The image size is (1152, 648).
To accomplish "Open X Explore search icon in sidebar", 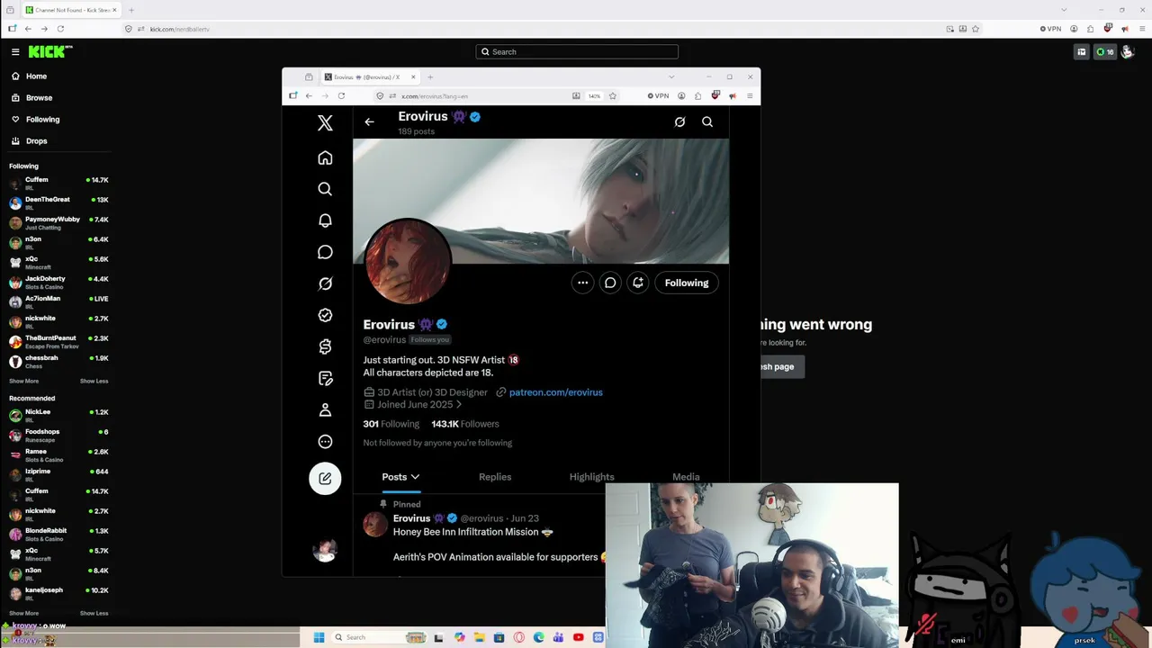I will tap(325, 189).
